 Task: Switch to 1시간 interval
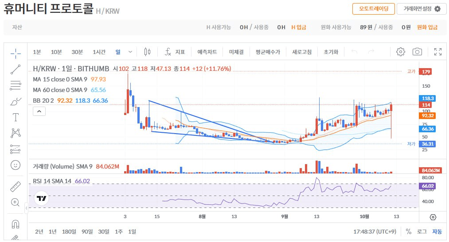click(x=99, y=52)
